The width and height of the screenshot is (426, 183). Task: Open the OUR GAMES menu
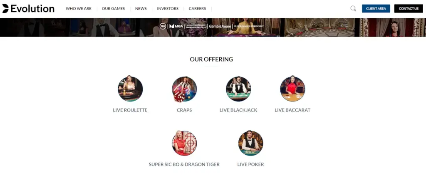[113, 9]
